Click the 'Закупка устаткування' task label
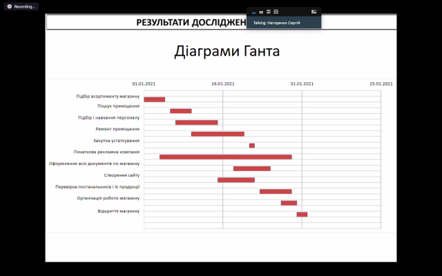 coord(116,141)
